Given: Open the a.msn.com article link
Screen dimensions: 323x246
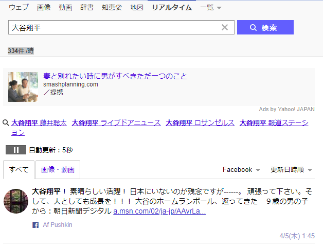Looking at the screenshot, I should click(159, 211).
